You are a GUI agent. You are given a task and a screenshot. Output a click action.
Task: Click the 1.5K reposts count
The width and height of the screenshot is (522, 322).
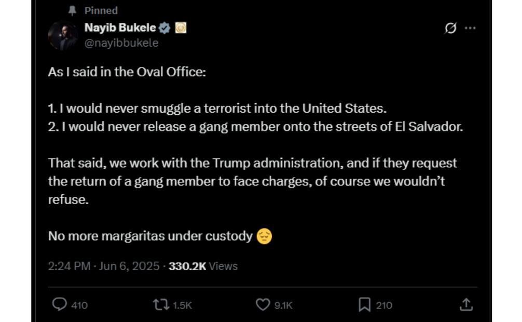[182, 305]
